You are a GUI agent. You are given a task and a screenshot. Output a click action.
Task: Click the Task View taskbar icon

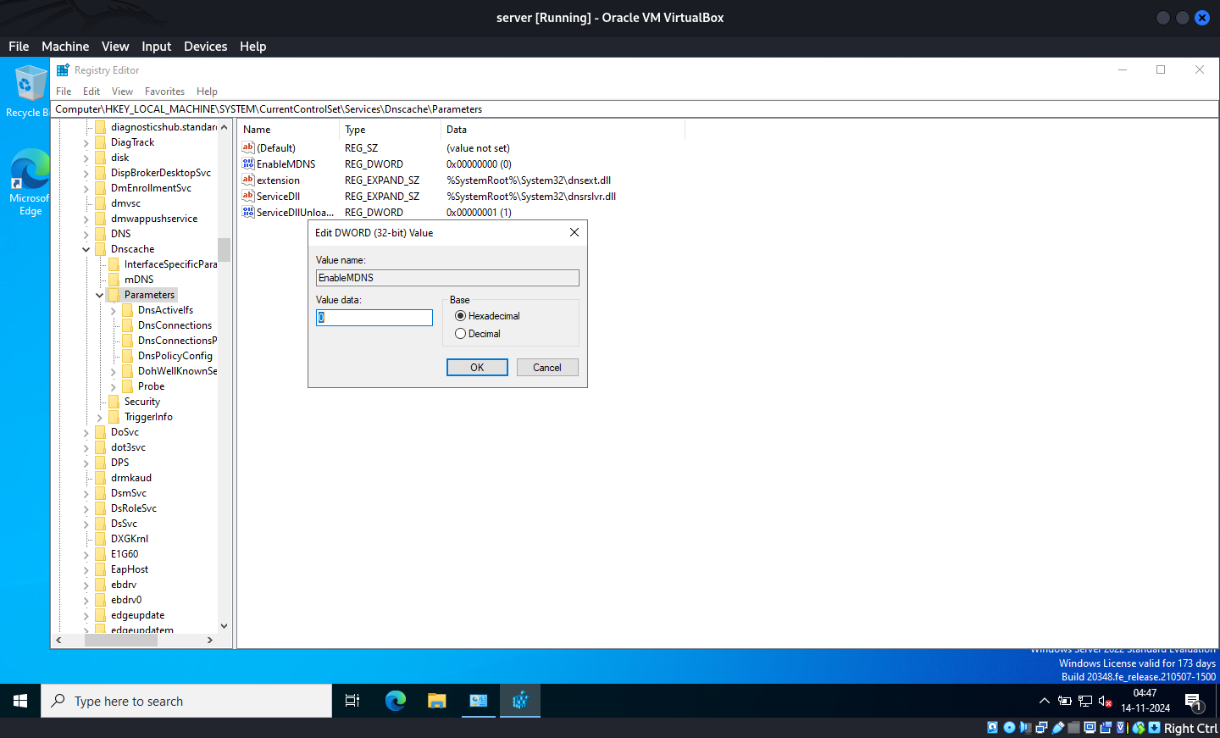pos(352,701)
